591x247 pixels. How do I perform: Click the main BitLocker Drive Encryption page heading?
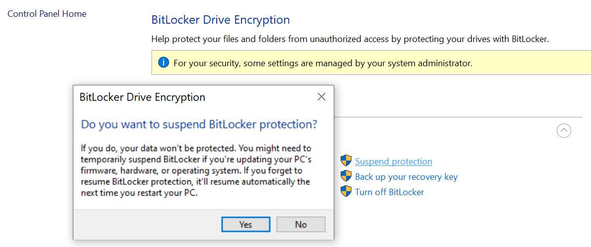coord(220,20)
